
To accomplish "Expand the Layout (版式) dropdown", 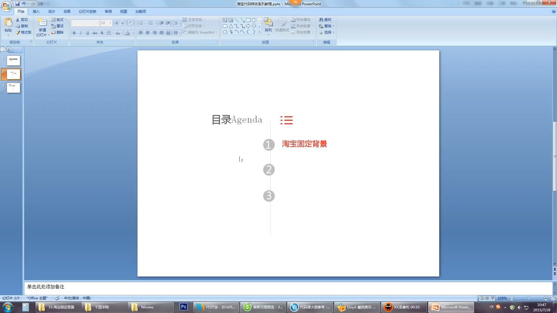I will pos(59,20).
